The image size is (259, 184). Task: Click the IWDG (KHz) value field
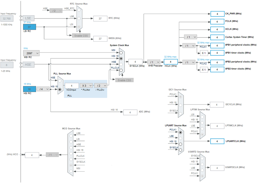pos(100,38)
